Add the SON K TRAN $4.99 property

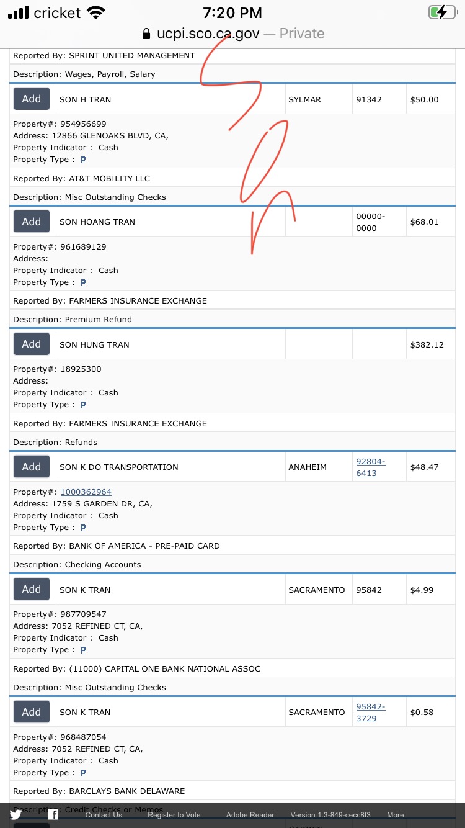[32, 589]
